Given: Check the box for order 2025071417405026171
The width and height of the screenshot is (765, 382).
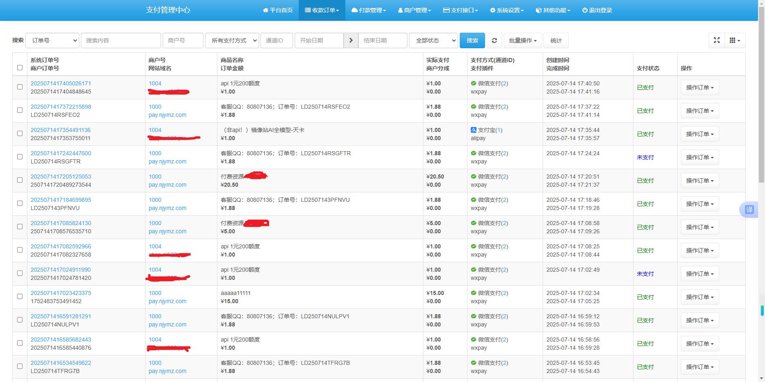Looking at the screenshot, I should [20, 87].
